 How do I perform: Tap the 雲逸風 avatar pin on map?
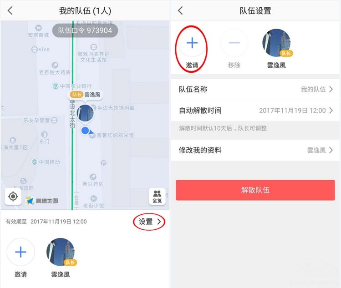[x=85, y=113]
